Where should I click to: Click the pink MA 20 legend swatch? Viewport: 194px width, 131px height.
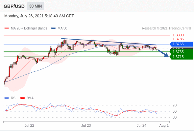coord(7,28)
